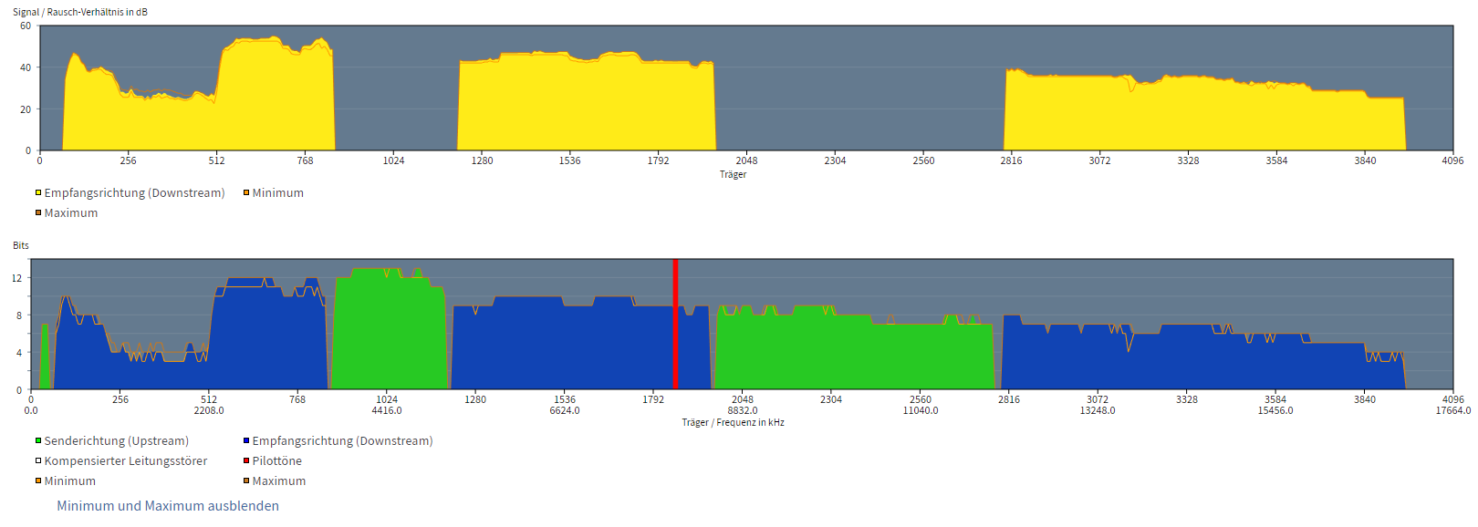Image resolution: width=1478 pixels, height=527 pixels.
Task: Click 'Träger / Frequenz in kHz' axis label
Action: pyautogui.click(x=733, y=422)
